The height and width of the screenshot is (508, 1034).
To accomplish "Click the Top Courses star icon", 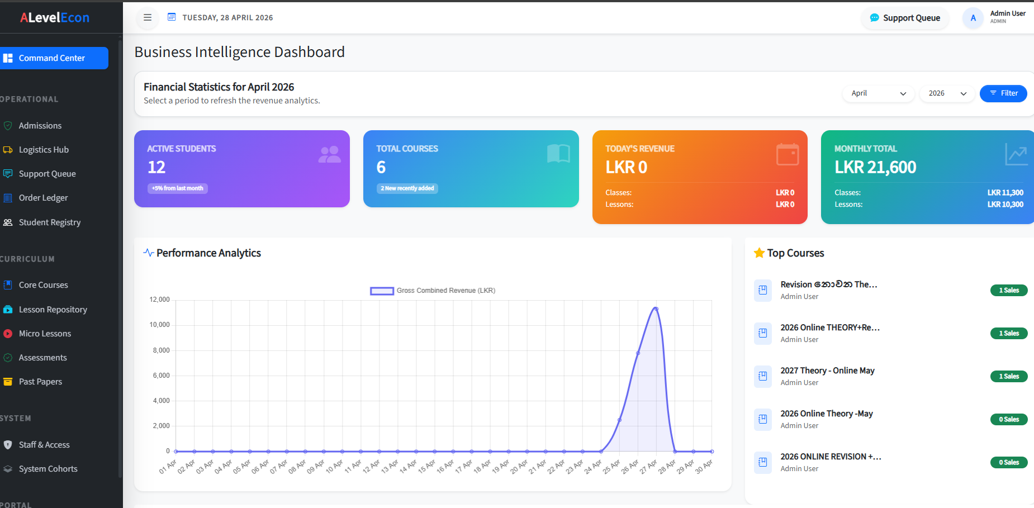I will click(759, 253).
